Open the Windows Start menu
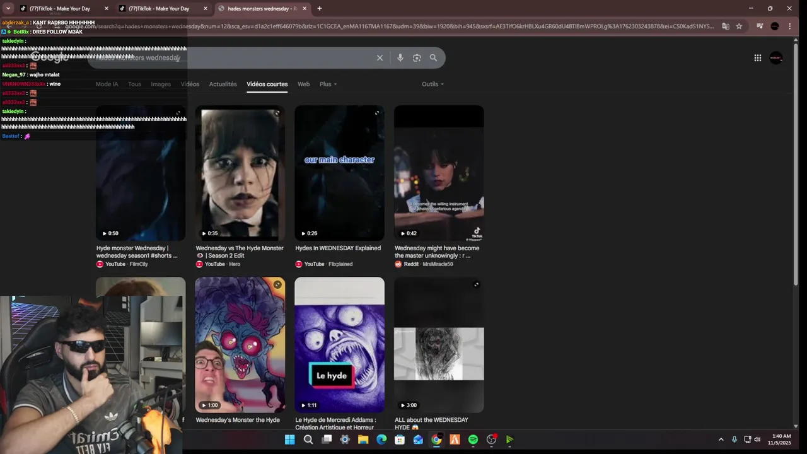This screenshot has width=807, height=454. pos(290,439)
